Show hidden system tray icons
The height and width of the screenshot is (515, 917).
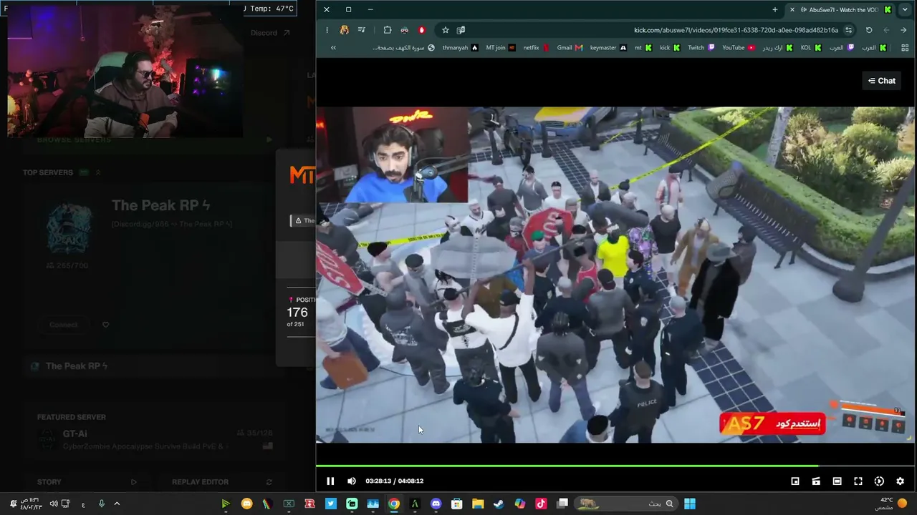(x=117, y=504)
